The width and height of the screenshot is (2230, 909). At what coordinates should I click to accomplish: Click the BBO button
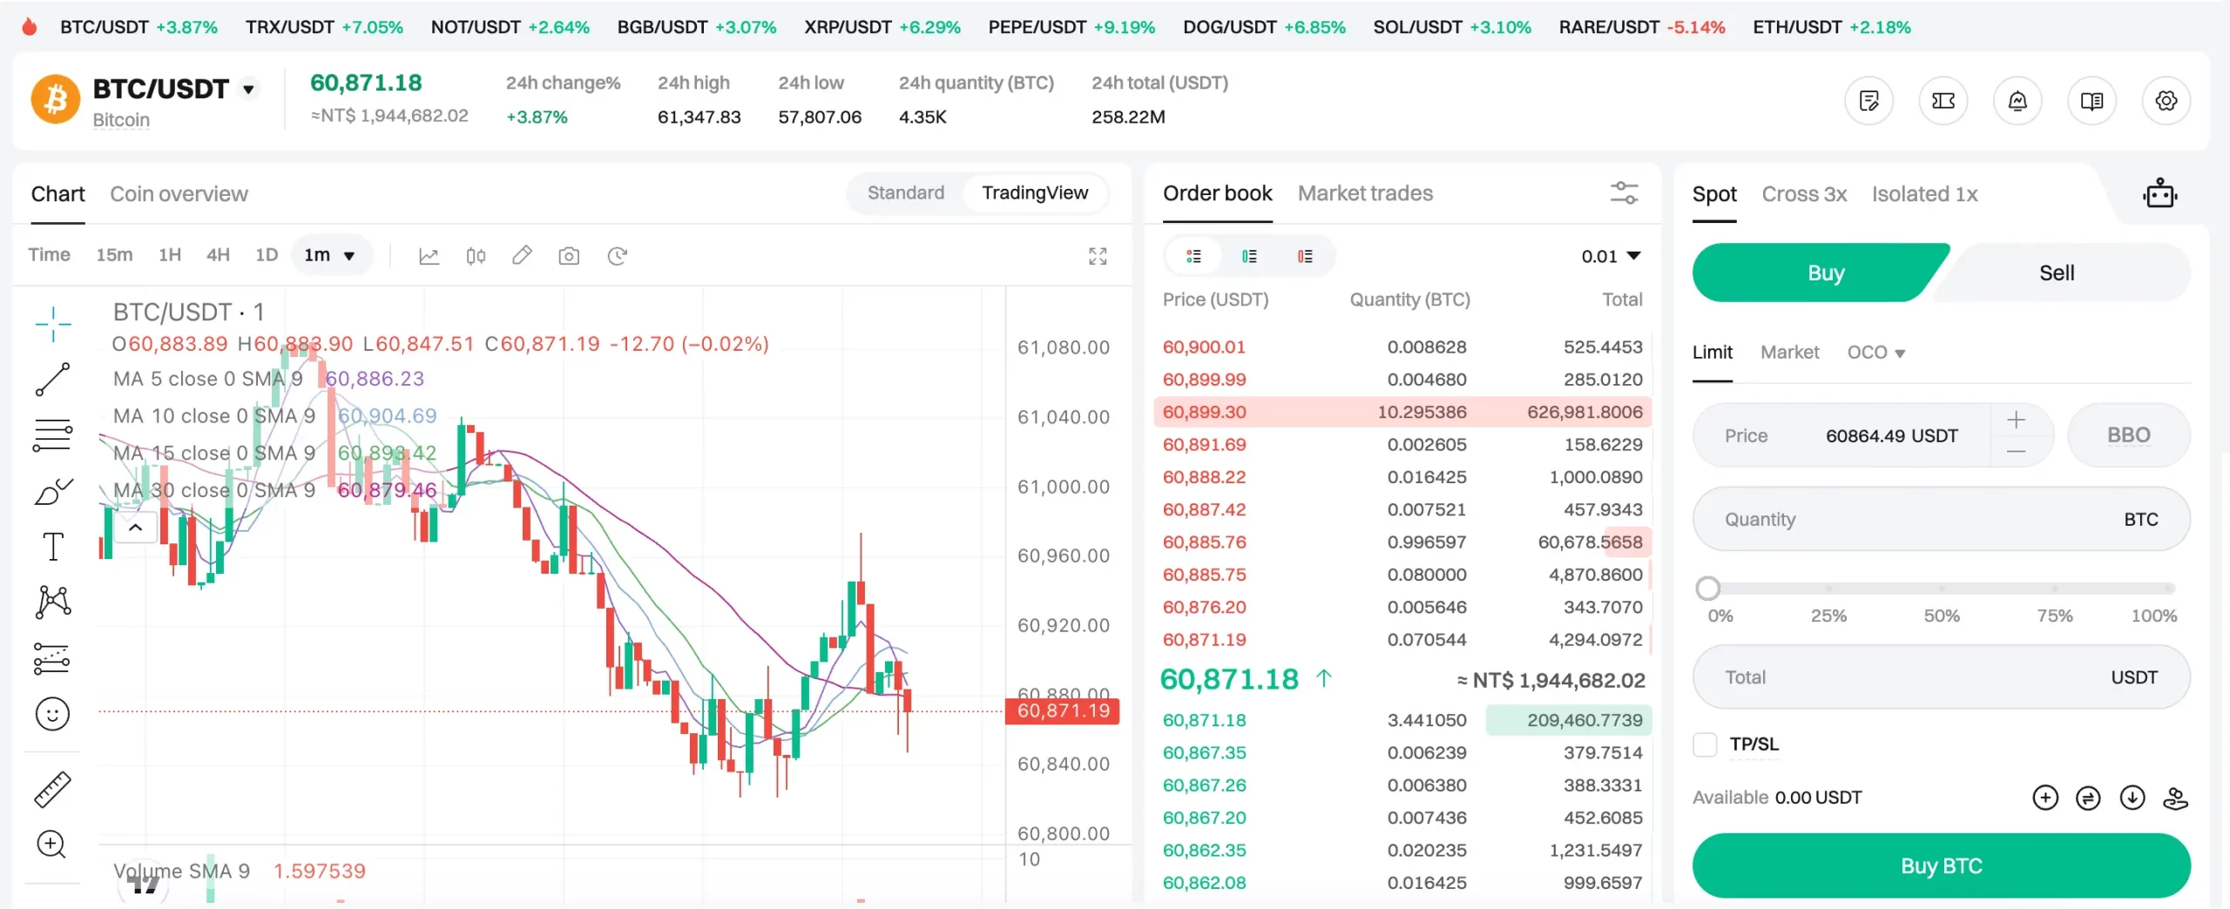tap(2128, 435)
